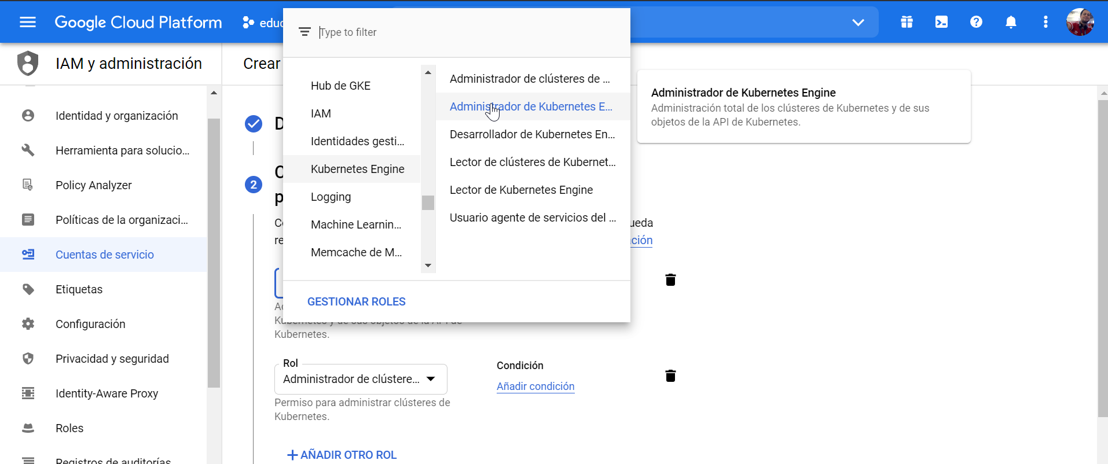
Task: Click the Etiquetas tag icon
Action: click(28, 289)
